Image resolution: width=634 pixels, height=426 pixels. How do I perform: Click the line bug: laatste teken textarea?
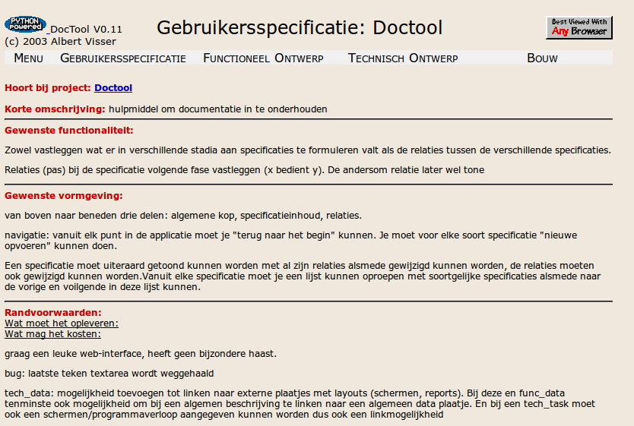[109, 374]
